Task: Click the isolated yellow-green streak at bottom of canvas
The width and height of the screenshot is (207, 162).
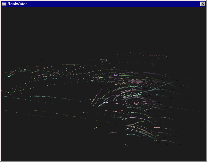Action: (123, 145)
